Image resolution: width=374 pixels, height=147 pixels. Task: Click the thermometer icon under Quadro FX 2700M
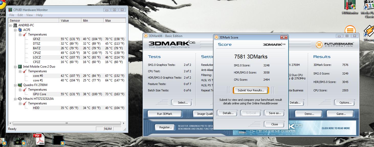(25, 90)
